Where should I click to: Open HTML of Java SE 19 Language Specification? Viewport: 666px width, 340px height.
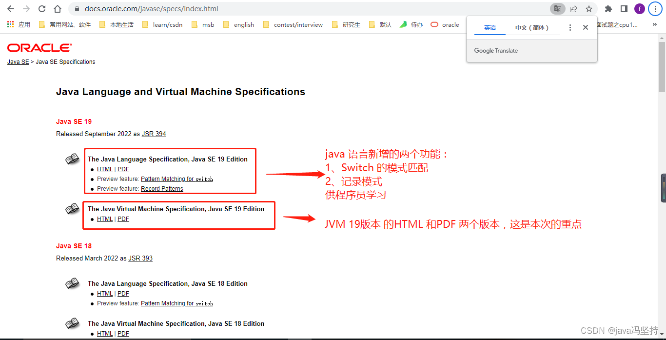(105, 169)
